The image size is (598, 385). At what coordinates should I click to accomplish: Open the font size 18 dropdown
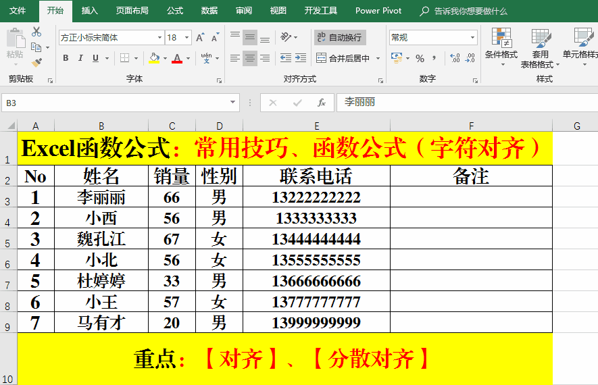click(x=187, y=38)
